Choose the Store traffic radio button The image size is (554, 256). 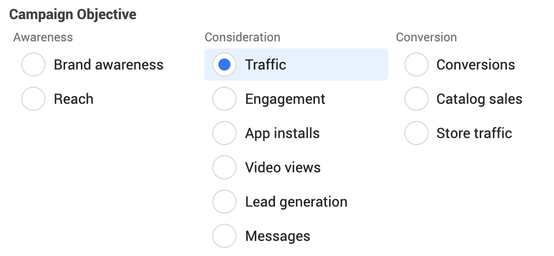[x=417, y=133]
